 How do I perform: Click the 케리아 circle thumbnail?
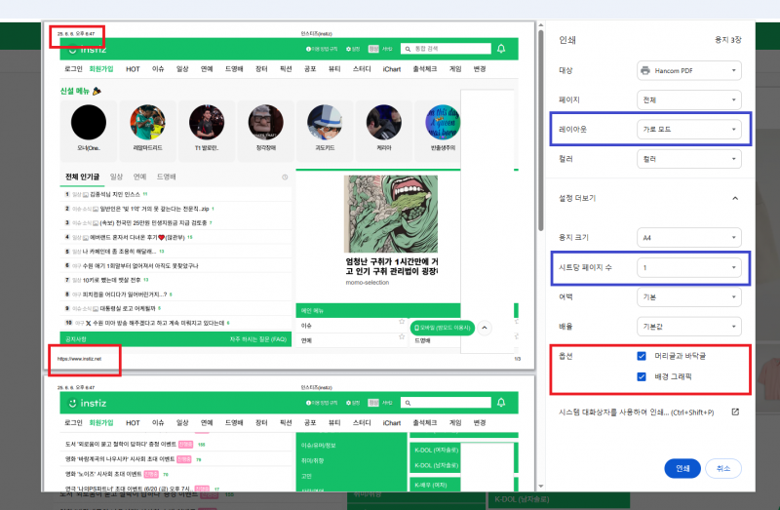pyautogui.click(x=384, y=123)
